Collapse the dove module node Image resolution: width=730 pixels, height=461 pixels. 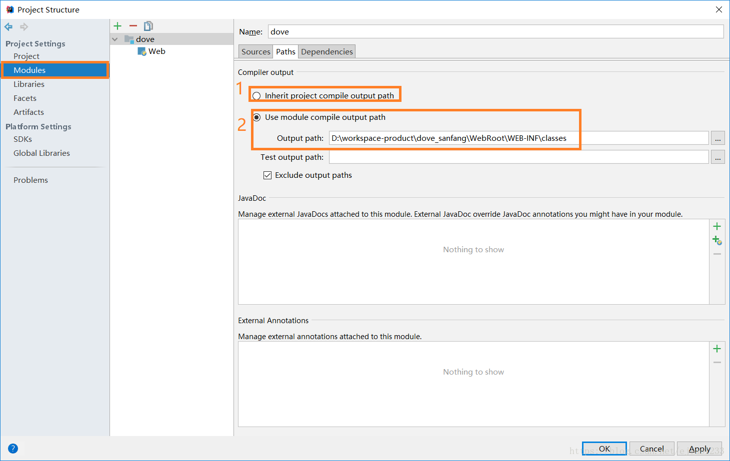pos(114,38)
